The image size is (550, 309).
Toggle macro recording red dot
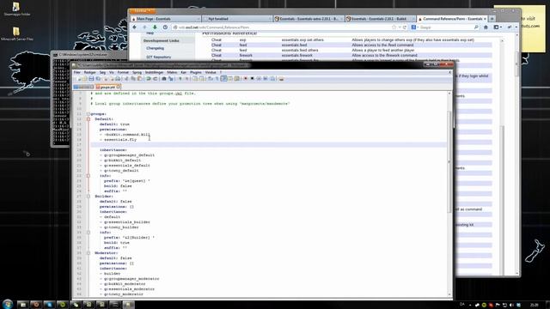tap(246, 78)
